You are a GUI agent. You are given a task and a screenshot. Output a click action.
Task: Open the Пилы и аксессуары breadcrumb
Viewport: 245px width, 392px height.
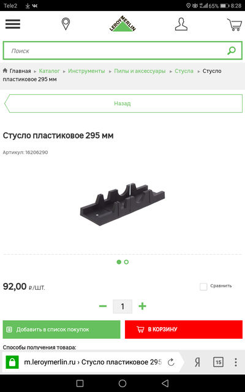pos(140,71)
